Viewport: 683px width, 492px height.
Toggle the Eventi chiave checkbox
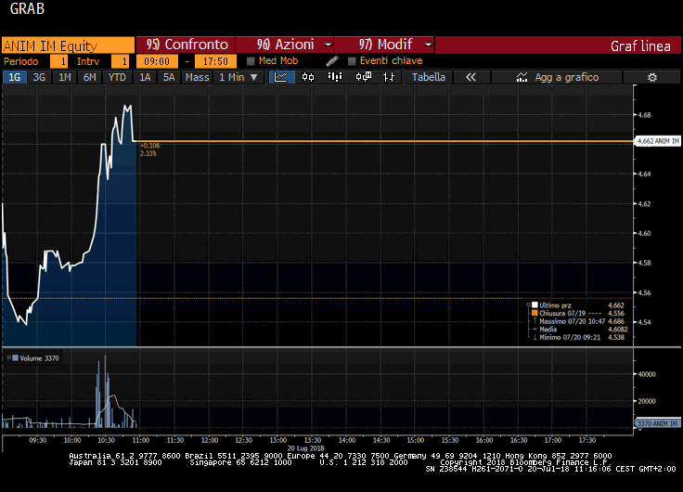[x=352, y=61]
